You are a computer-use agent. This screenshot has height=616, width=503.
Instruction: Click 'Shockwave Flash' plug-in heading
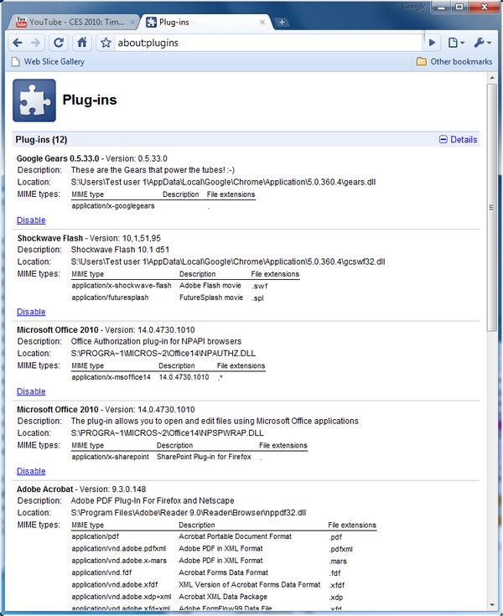point(50,239)
